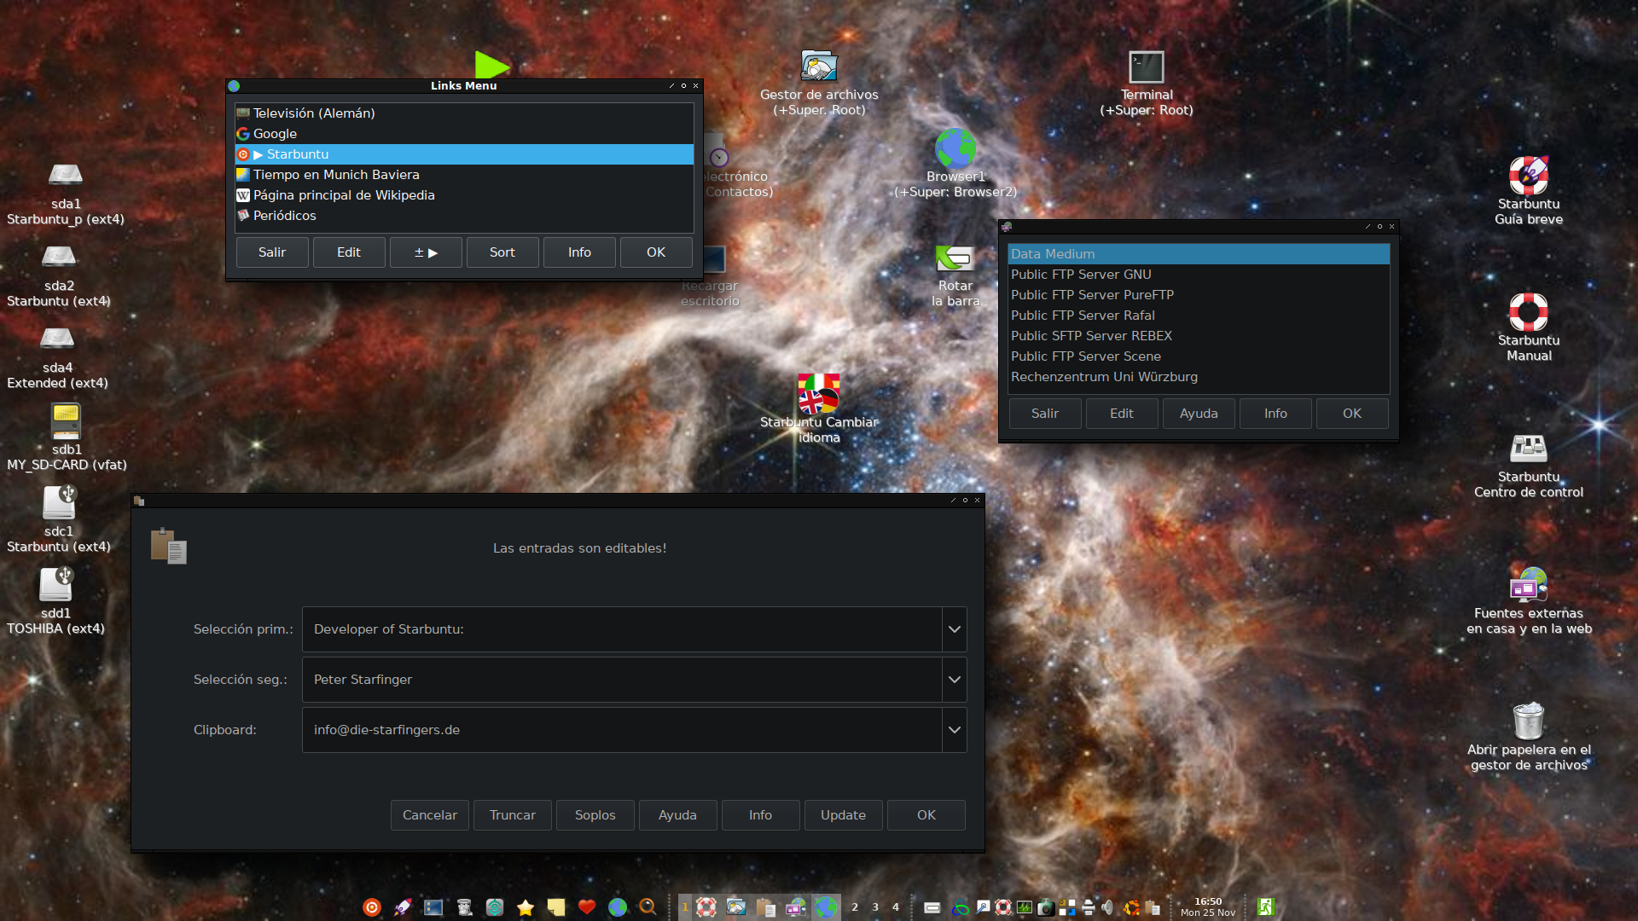Click Update button in clipboard dialog

tap(843, 815)
